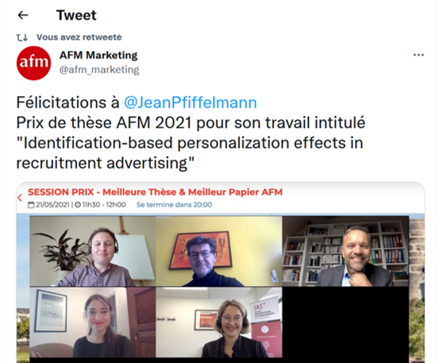Select the video tile with yellow wall and painting

coord(219,251)
